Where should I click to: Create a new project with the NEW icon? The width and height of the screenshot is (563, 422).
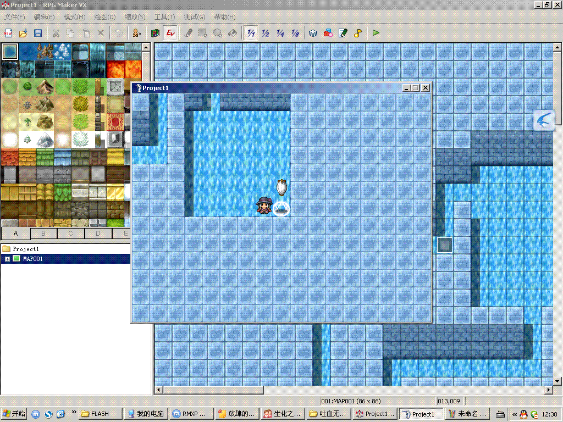(8, 33)
